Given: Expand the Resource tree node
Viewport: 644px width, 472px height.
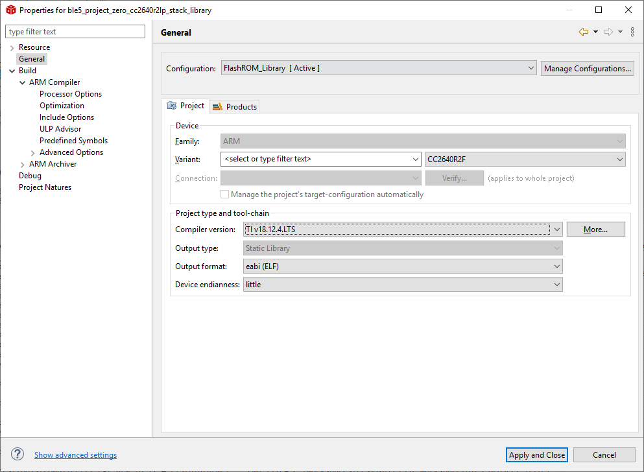Looking at the screenshot, I should [x=12, y=47].
